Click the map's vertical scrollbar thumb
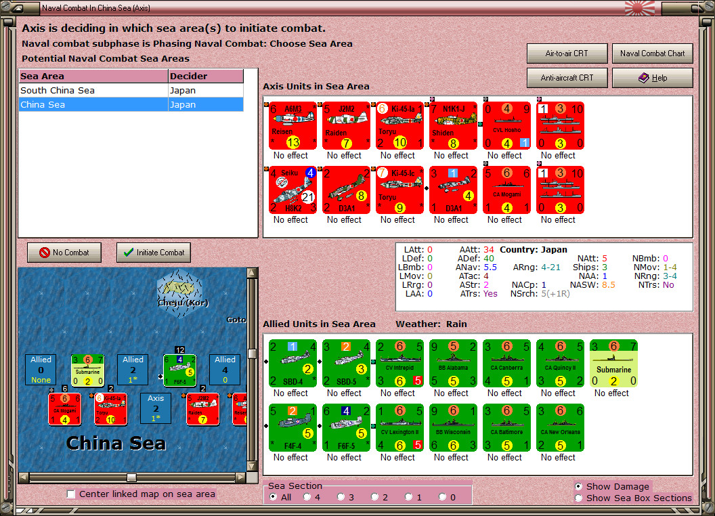The width and height of the screenshot is (715, 516). pos(252,353)
